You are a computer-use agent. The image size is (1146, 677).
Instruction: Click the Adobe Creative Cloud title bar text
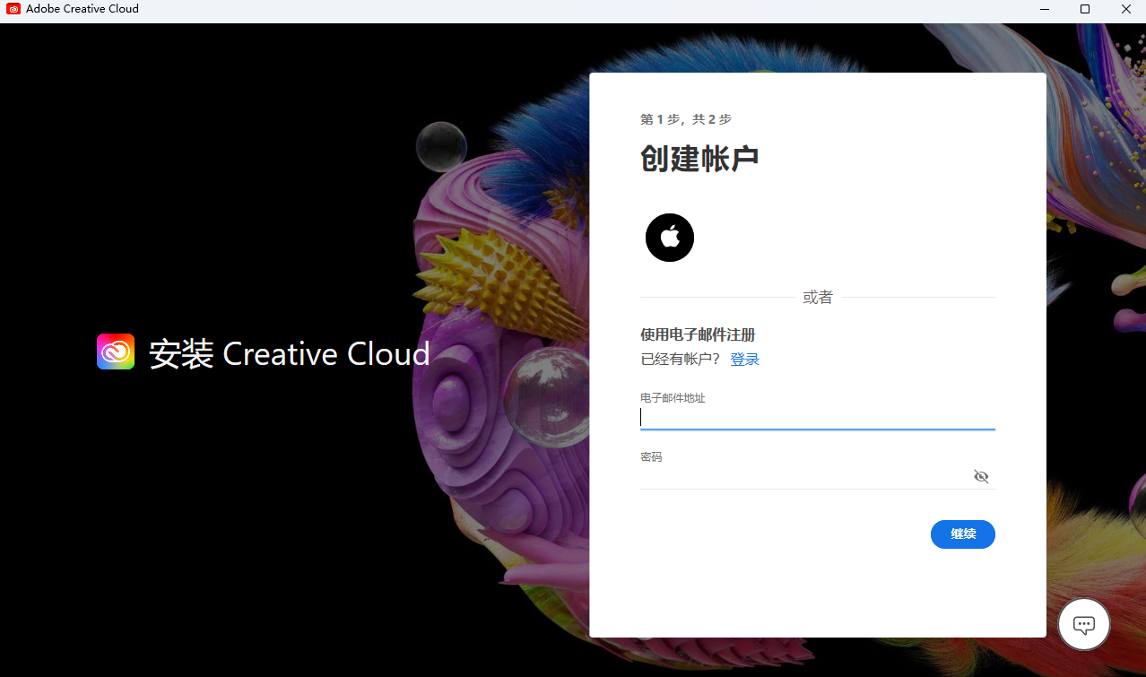(82, 9)
